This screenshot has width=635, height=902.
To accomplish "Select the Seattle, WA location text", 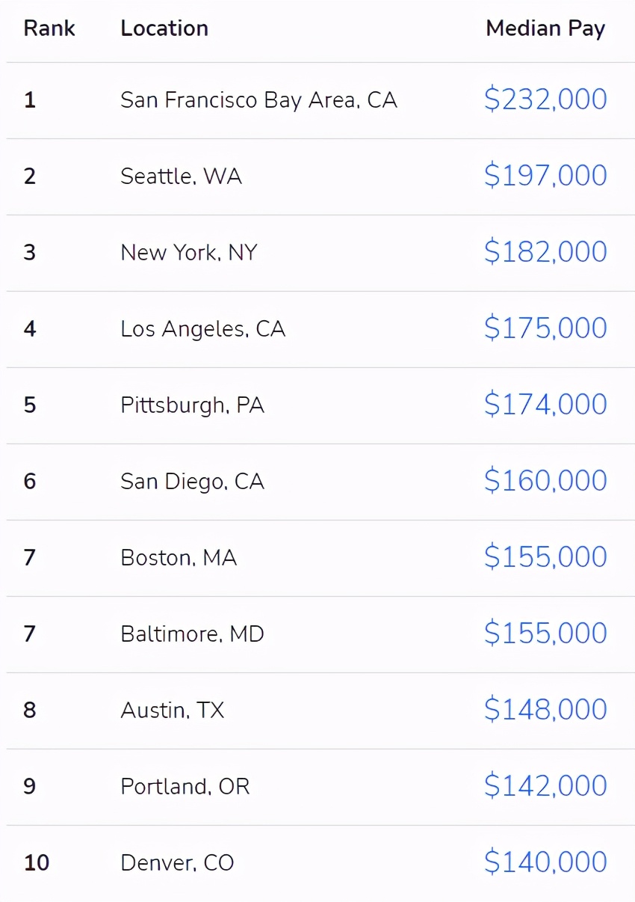I will click(182, 177).
